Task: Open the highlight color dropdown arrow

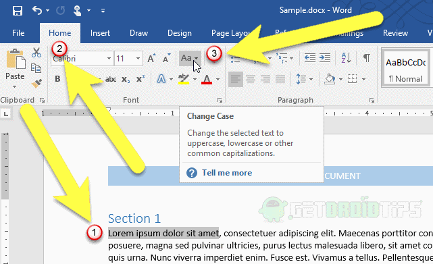Action: tap(195, 79)
